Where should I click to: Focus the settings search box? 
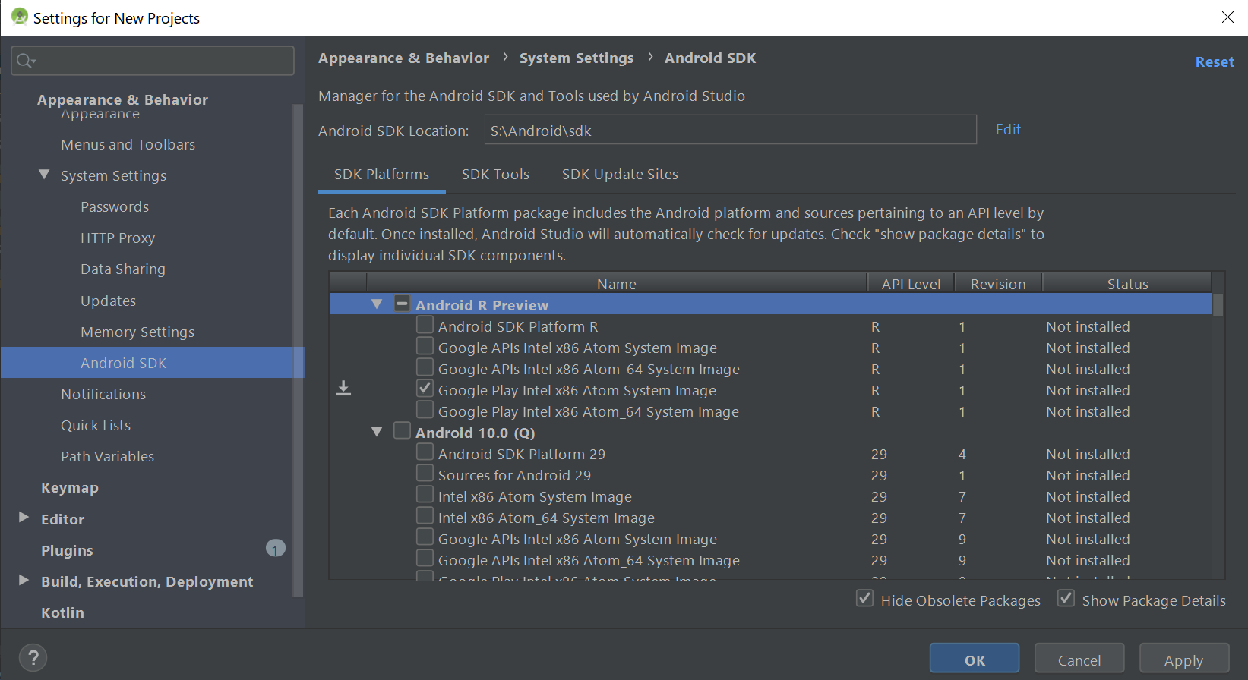pyautogui.click(x=153, y=61)
